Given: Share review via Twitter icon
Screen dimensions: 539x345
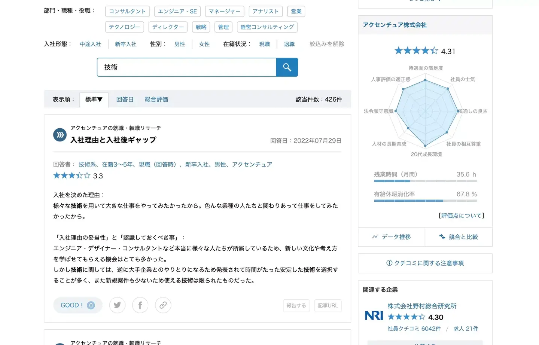Looking at the screenshot, I should click(117, 305).
